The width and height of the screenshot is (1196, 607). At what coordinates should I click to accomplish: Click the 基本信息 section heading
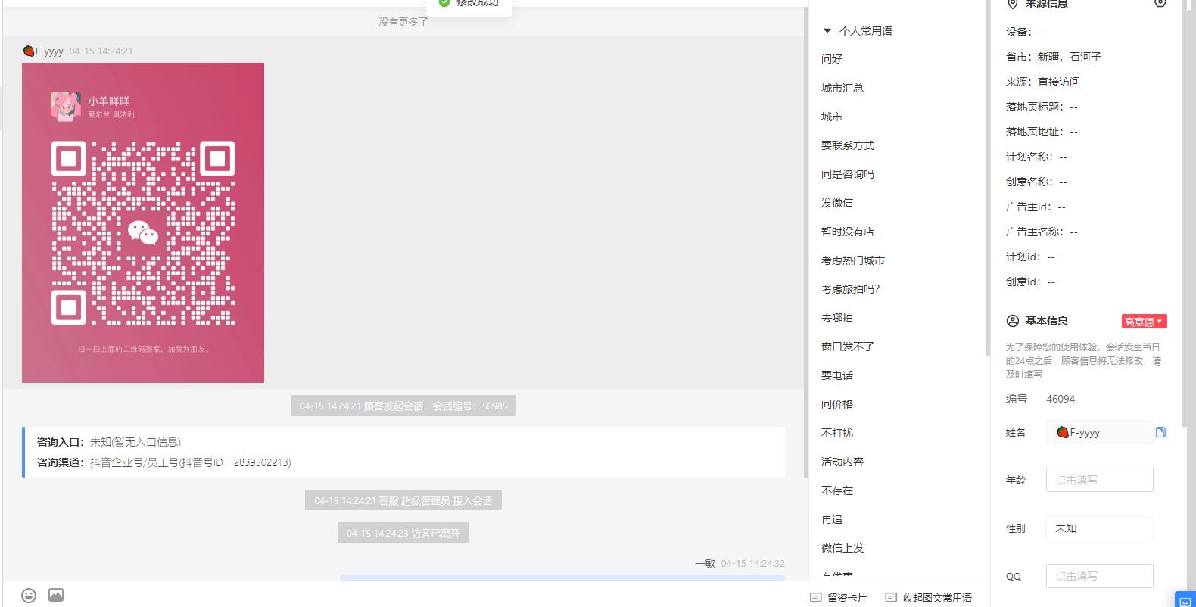pos(1047,321)
